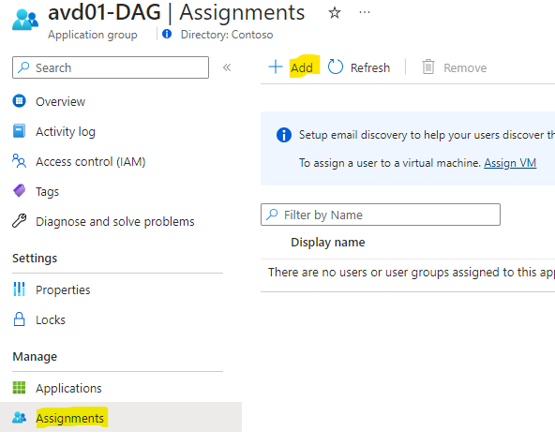Viewport: 555px width, 445px height.
Task: Click the magnifier in Filter by Name box
Action: (x=272, y=215)
